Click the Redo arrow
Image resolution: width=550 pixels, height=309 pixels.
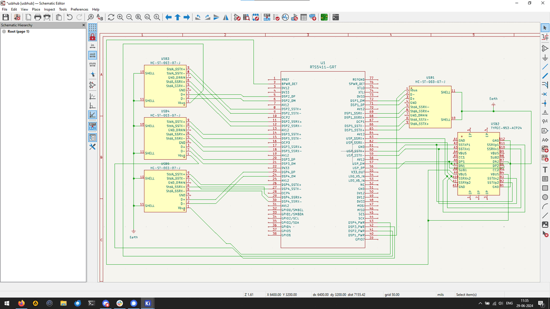[79, 17]
